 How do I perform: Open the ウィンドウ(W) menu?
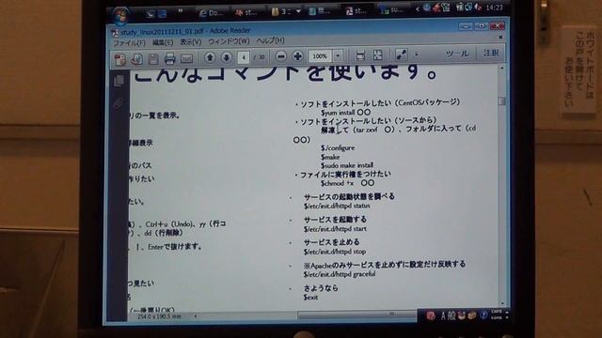coord(229,41)
